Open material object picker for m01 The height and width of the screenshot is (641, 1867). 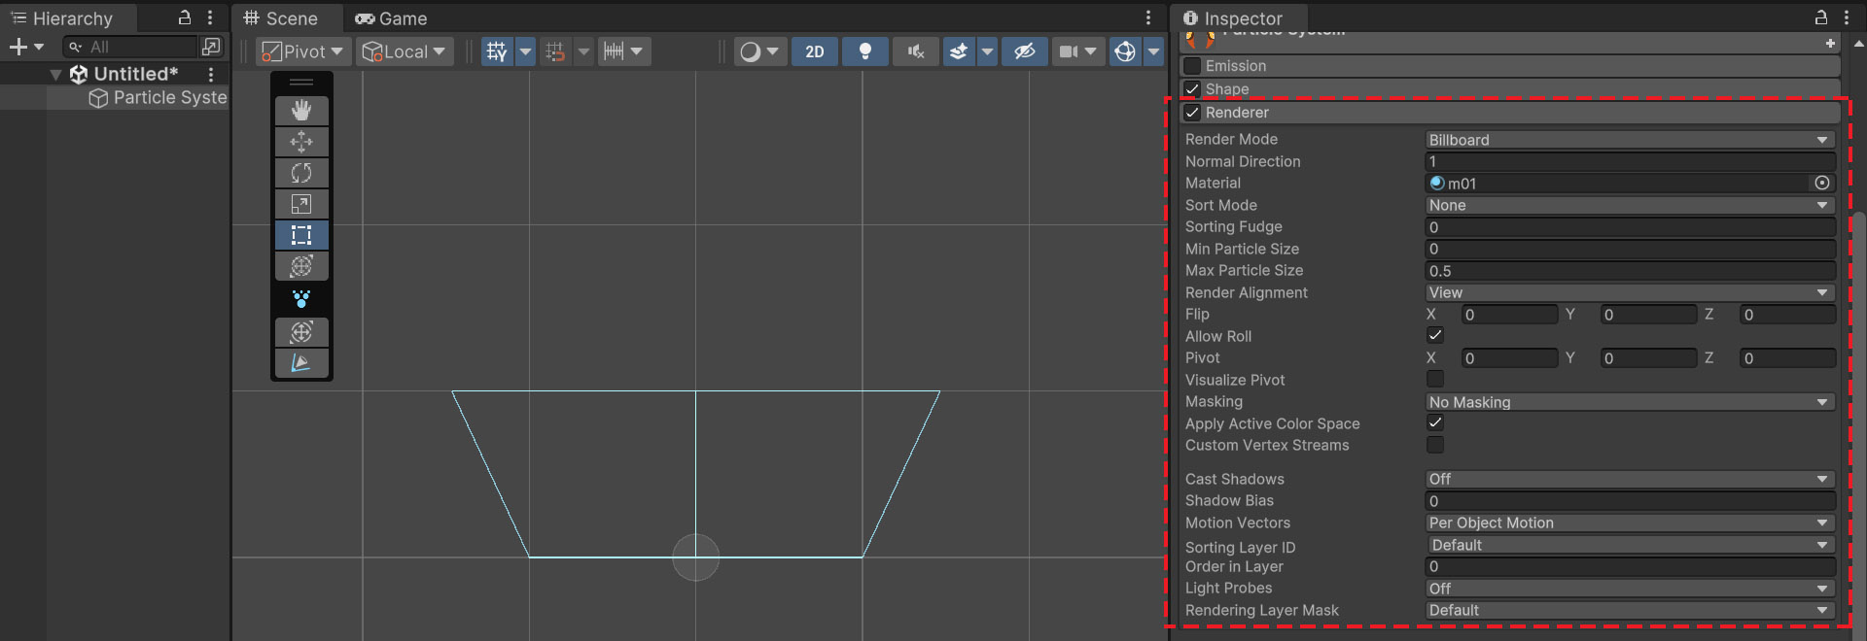pos(1822,183)
